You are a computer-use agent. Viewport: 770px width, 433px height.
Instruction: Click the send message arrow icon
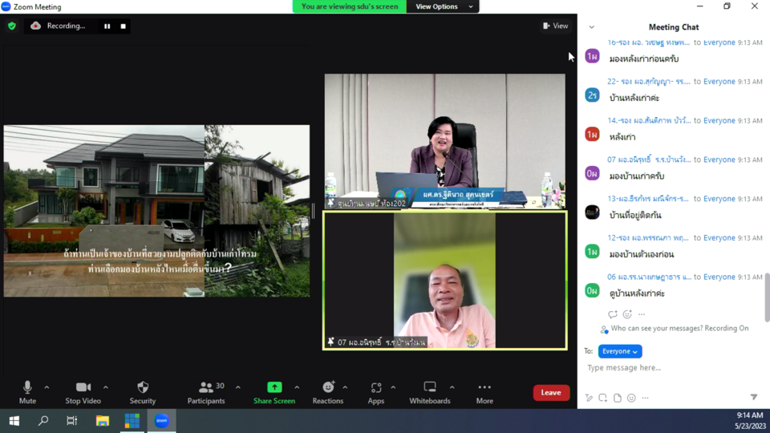tap(754, 397)
